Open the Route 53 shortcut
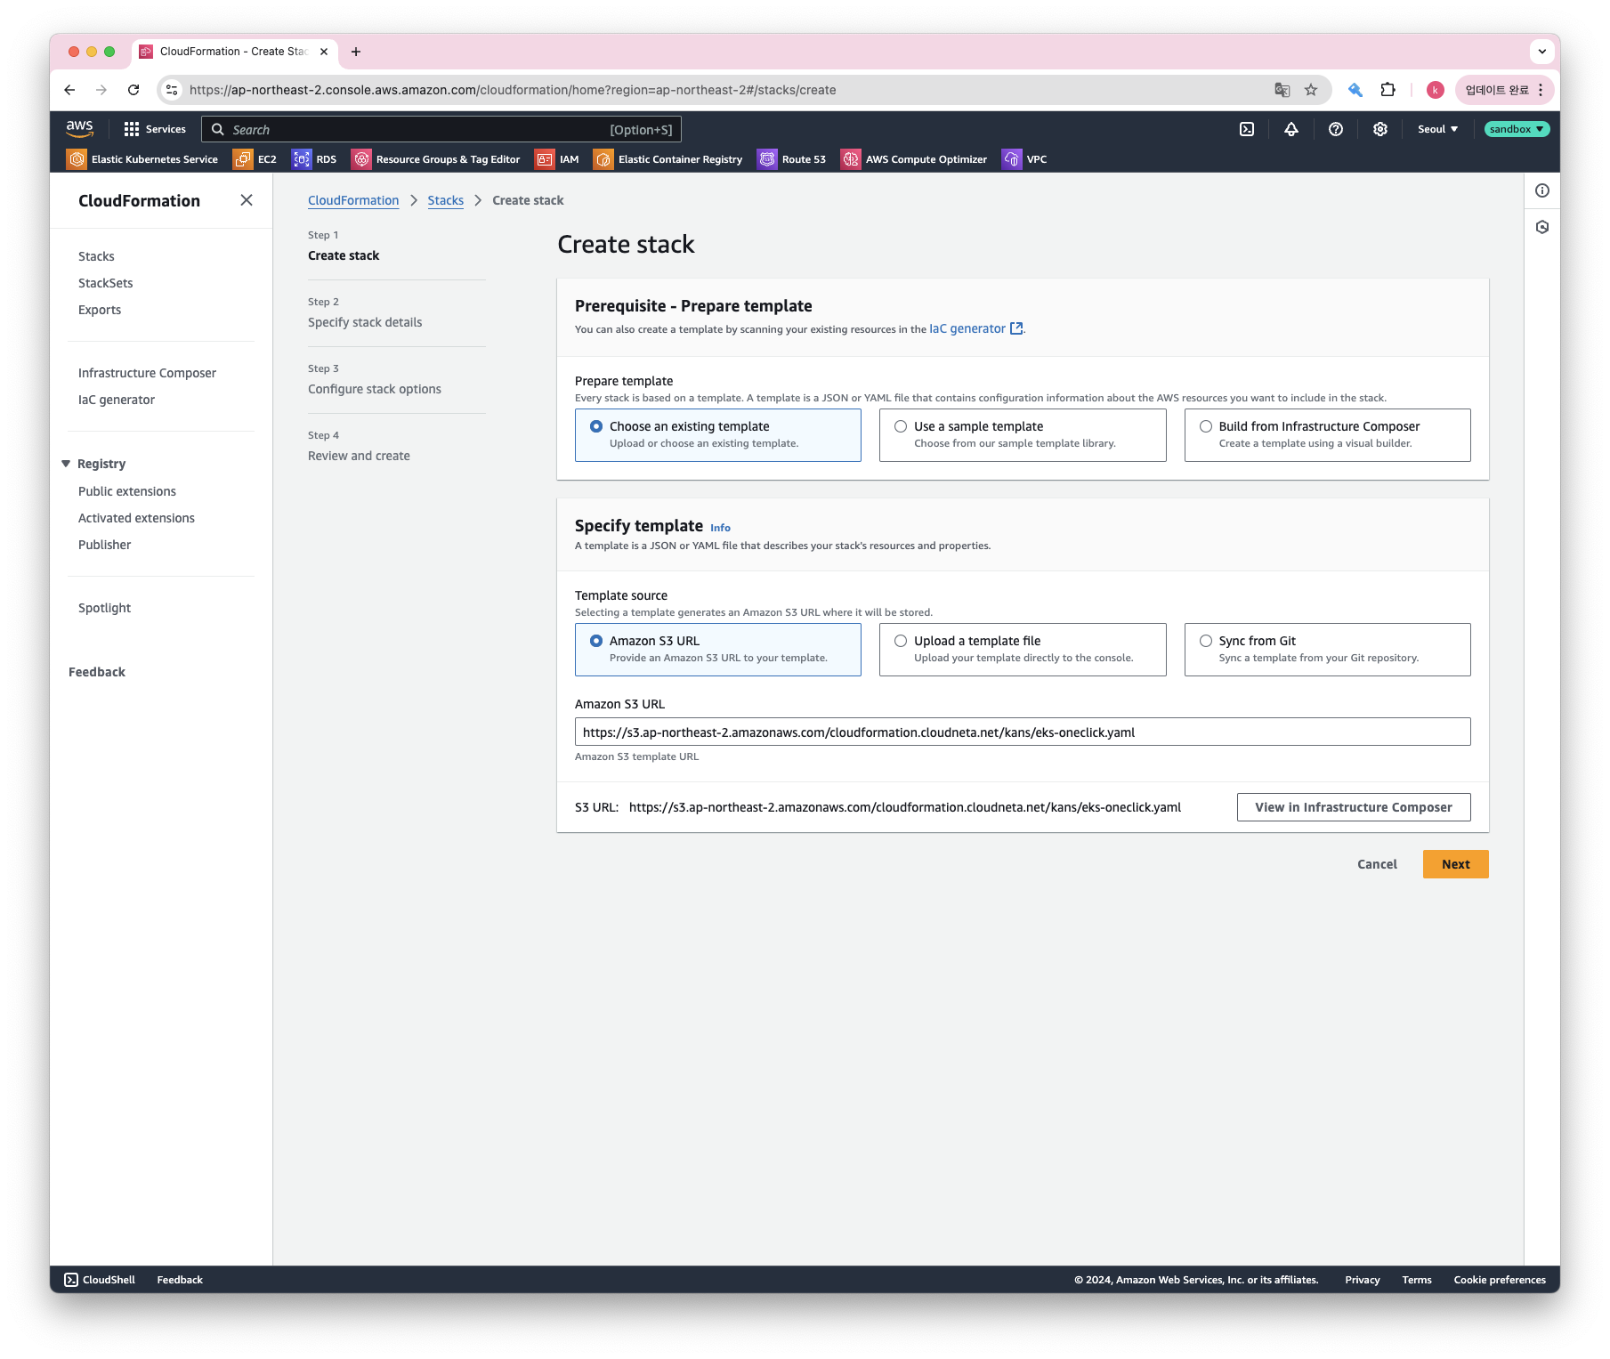Image resolution: width=1610 pixels, height=1359 pixels. [792, 159]
